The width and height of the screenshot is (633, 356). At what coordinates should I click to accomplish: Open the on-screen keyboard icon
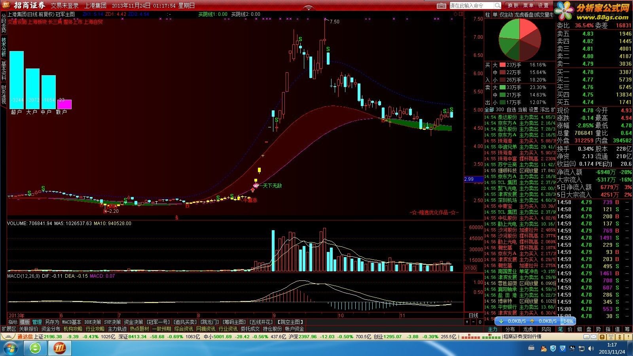coord(442,6)
